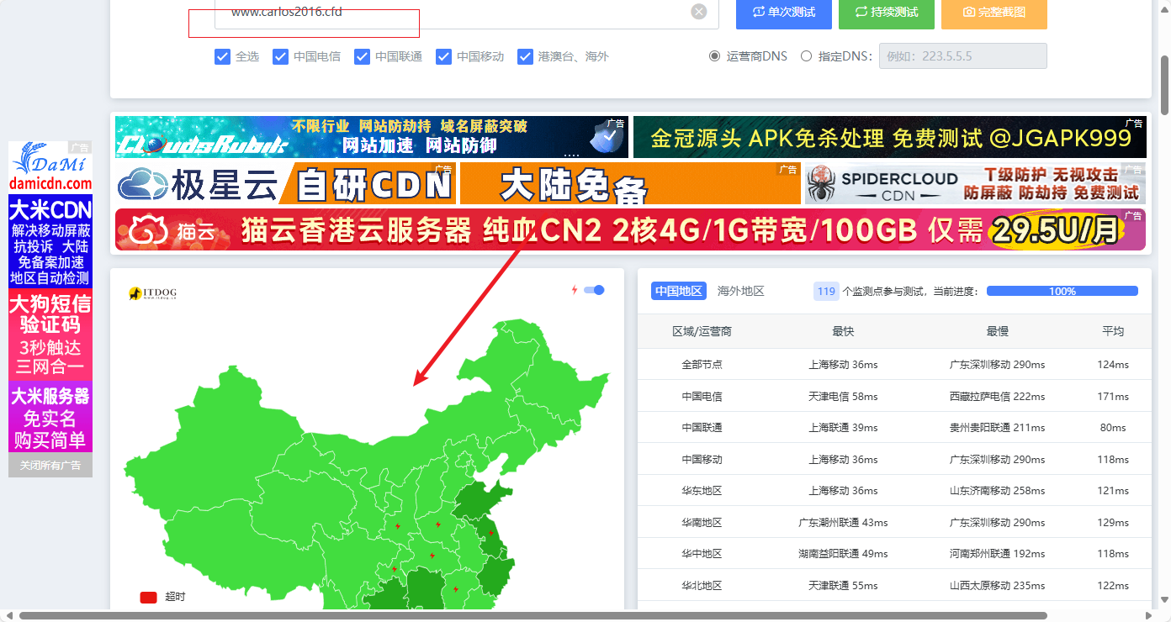This screenshot has width=1171, height=622.
Task: Click the ITDOG logo on the map
Action: tap(152, 293)
